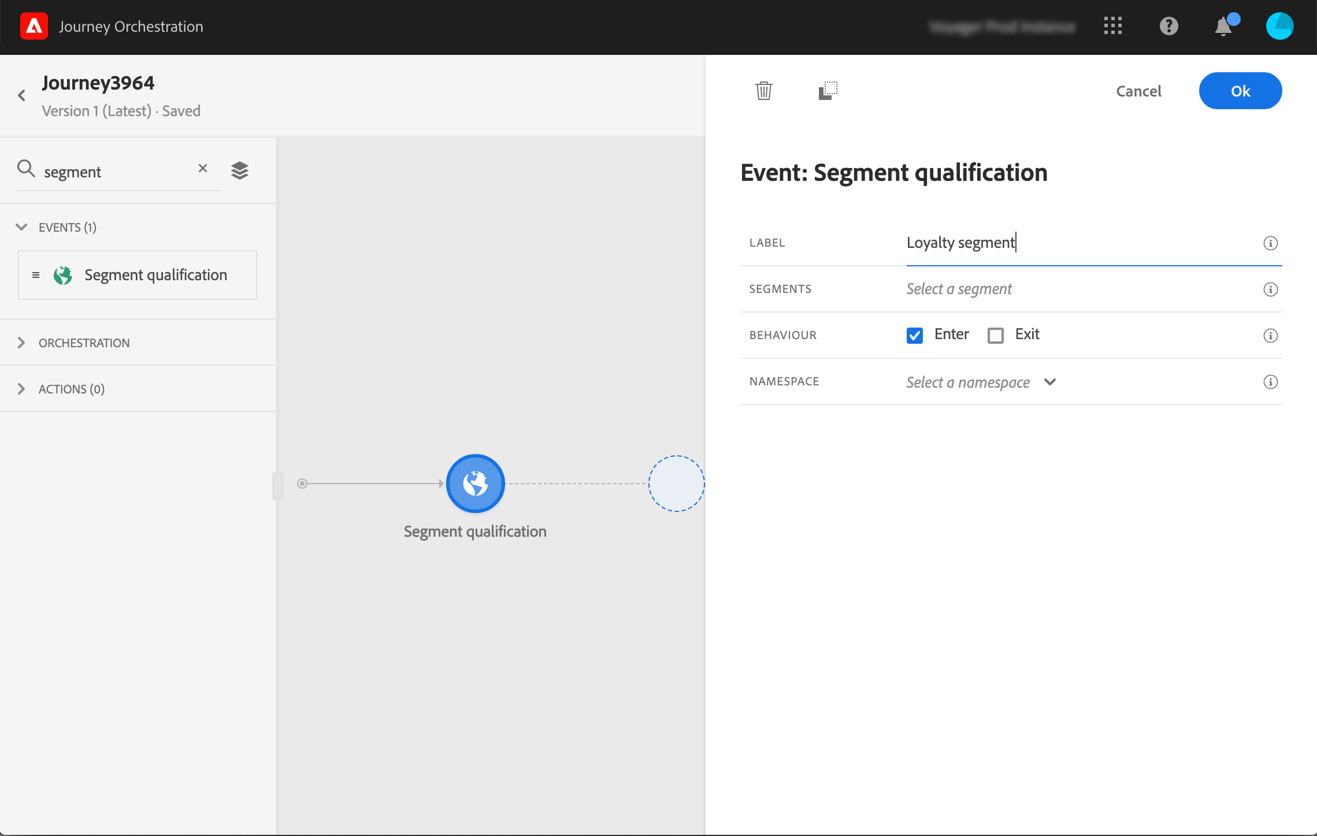Click the trash delete icon

point(763,91)
